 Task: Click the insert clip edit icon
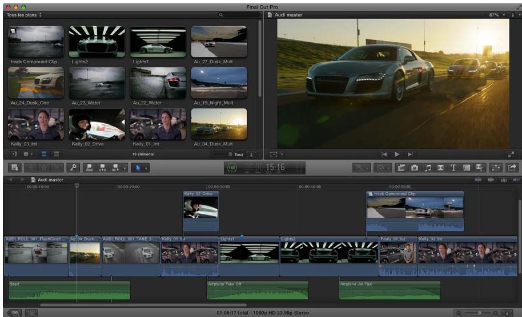[x=103, y=168]
